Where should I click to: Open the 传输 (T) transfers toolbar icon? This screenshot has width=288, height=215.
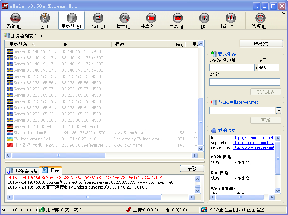click(98, 18)
